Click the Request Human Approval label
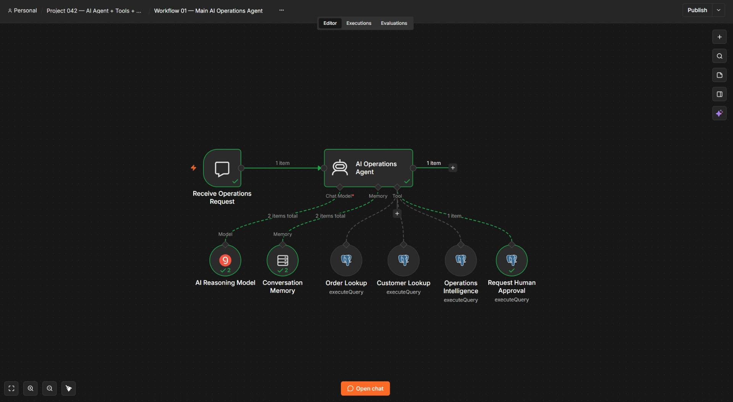 [x=512, y=287]
